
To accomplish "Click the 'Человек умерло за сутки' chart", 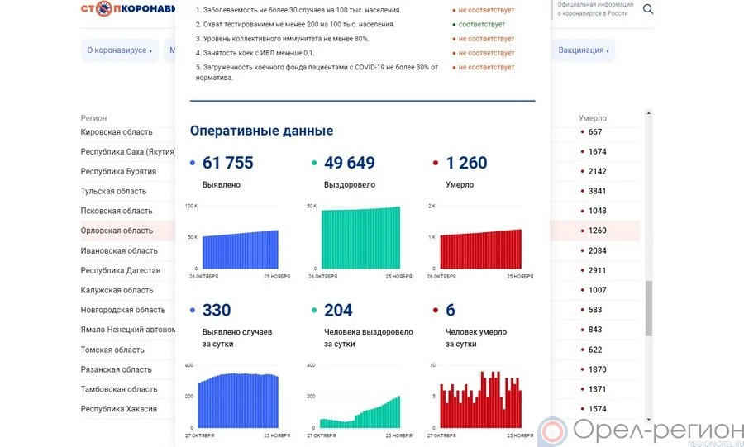I will tap(480, 398).
